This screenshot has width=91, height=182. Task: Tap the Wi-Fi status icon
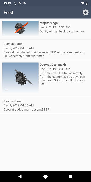[83, 3]
